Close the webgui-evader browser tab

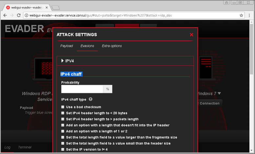click(x=47, y=8)
